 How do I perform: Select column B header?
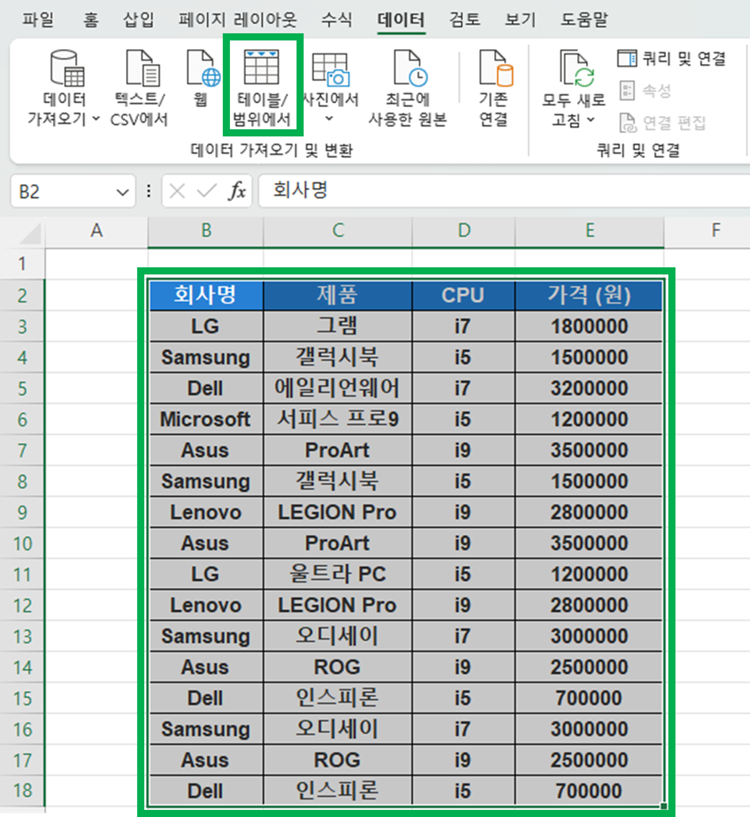click(x=206, y=231)
